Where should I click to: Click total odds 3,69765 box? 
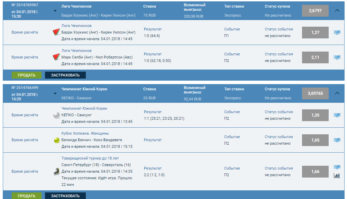click(315, 93)
